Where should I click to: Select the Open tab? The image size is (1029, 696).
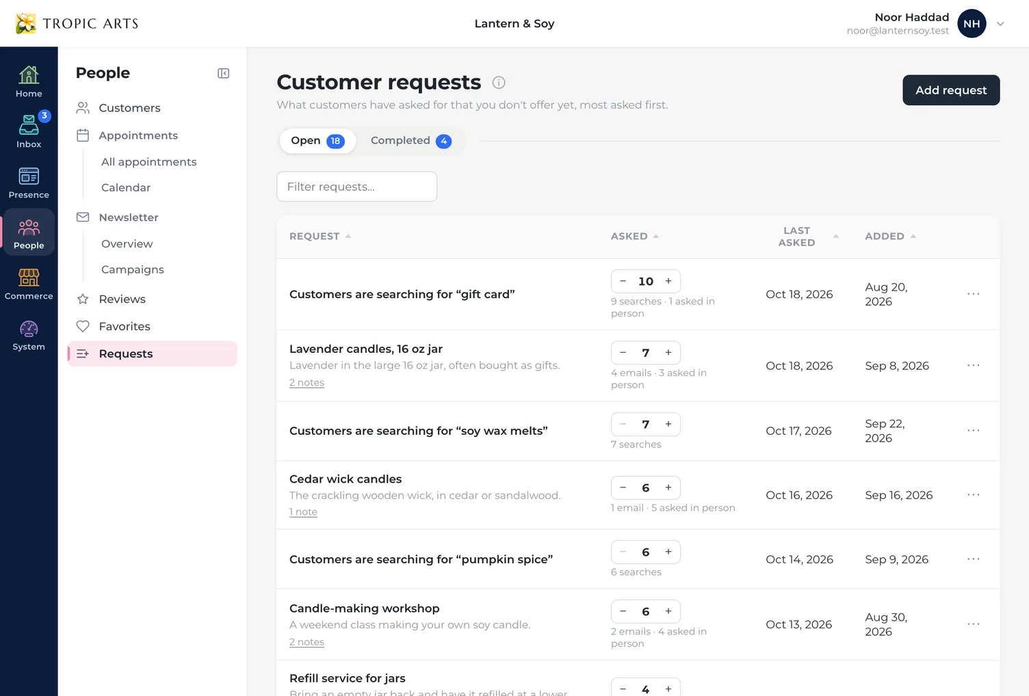point(317,141)
